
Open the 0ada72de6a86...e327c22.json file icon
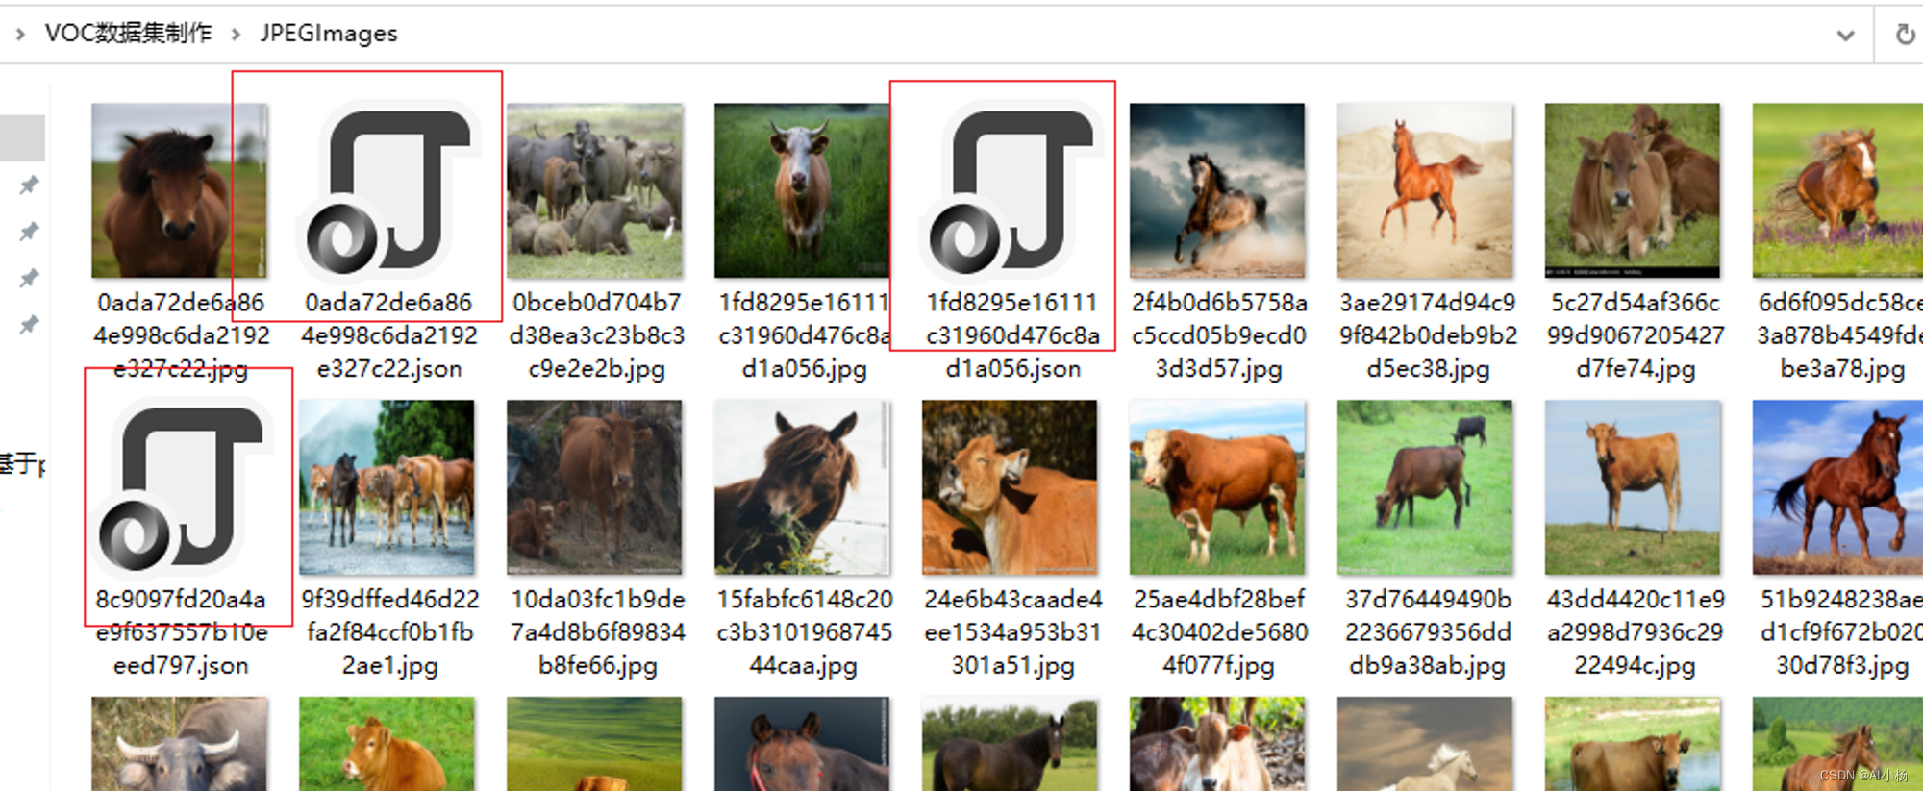coord(388,190)
